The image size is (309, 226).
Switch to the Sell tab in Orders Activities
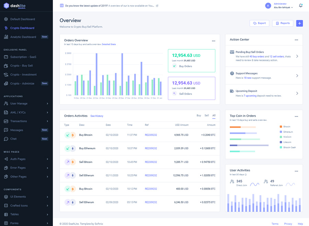[206, 116]
